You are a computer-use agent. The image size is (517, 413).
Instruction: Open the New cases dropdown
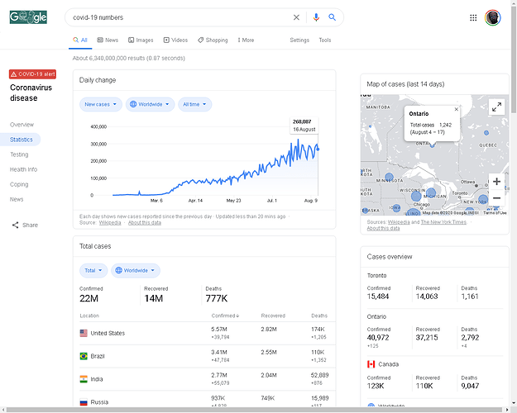pyautogui.click(x=101, y=104)
